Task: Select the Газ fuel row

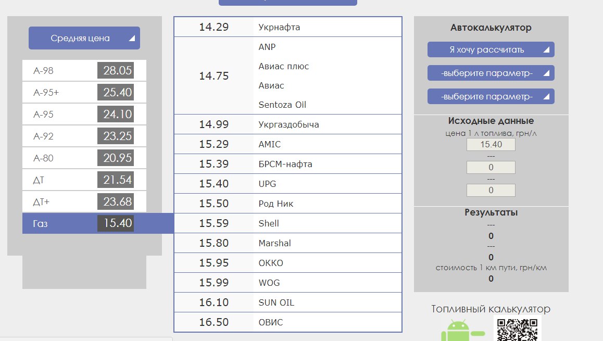Action: pyautogui.click(x=98, y=223)
